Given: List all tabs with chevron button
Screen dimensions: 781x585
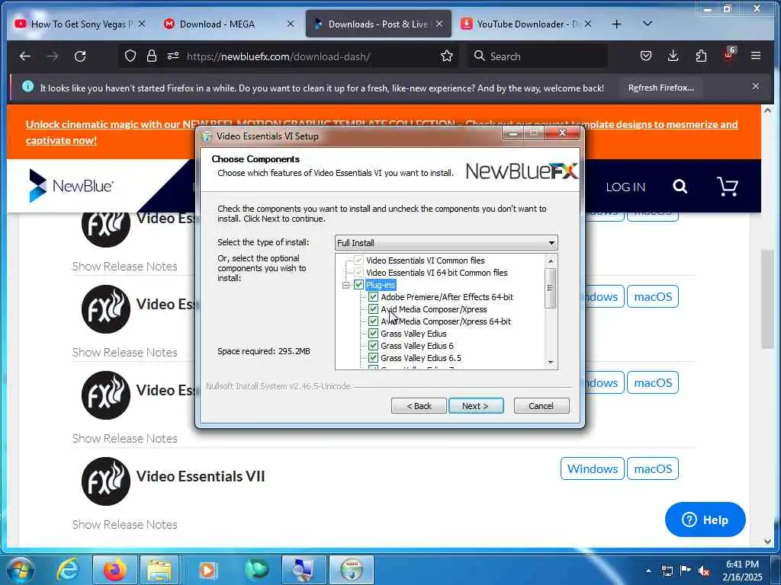Looking at the screenshot, I should (647, 24).
